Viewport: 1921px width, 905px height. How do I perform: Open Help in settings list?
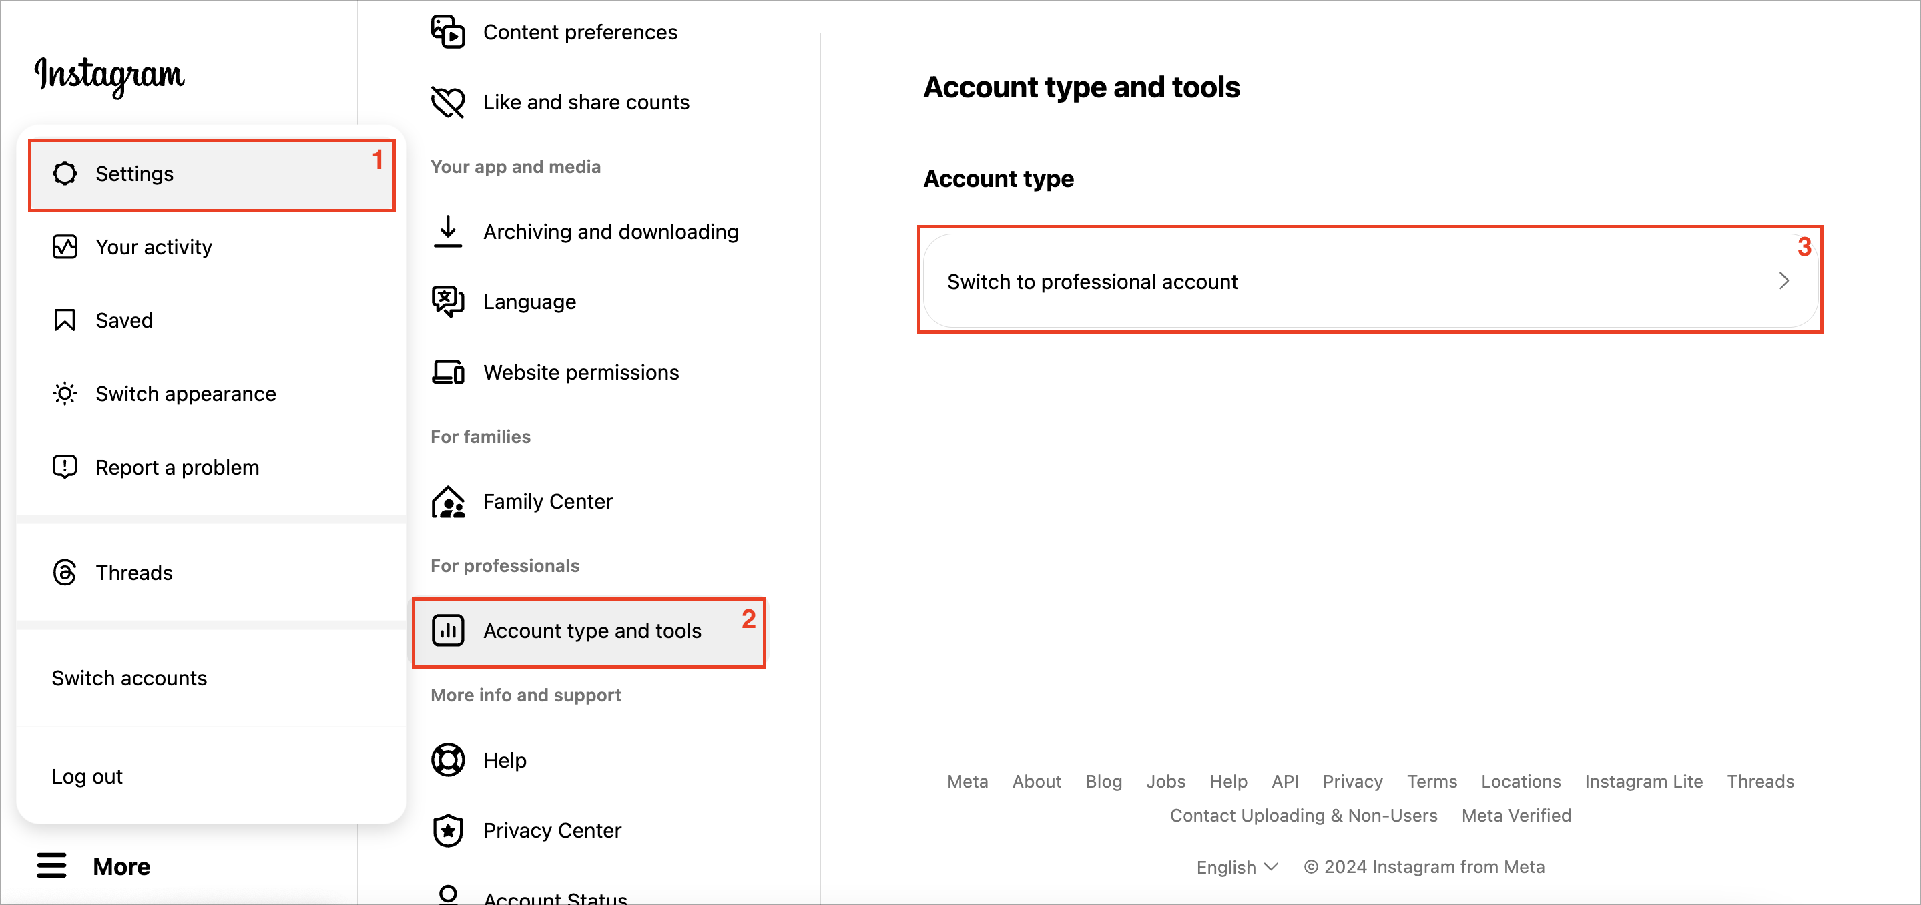coord(589,760)
